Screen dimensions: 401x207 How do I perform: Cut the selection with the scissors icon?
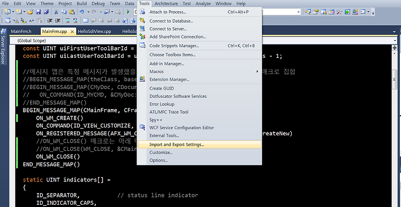point(56,12)
